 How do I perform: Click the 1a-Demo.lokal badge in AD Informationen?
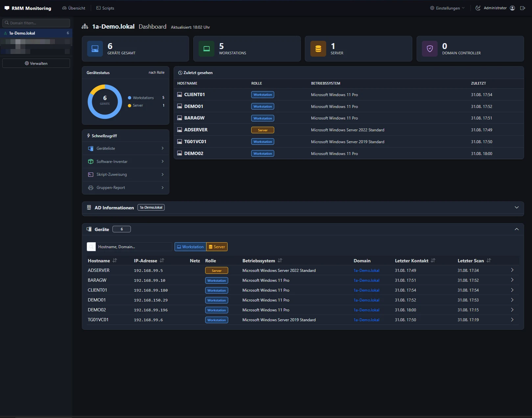[x=151, y=208]
